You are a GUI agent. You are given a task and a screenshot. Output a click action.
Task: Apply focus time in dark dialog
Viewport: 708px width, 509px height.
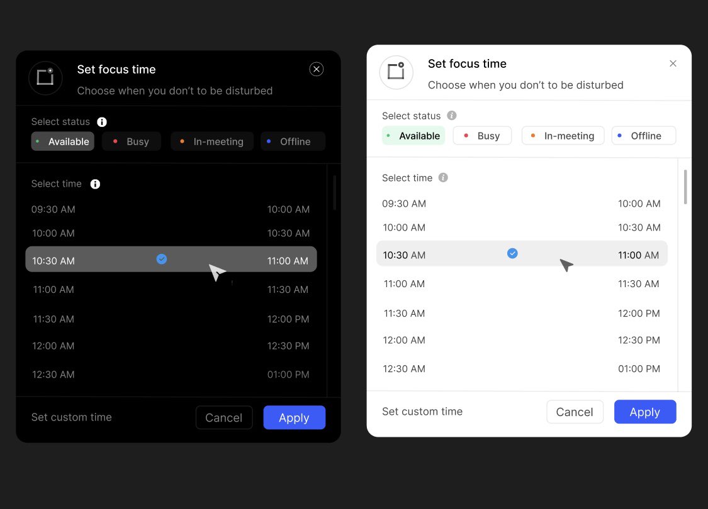click(294, 417)
